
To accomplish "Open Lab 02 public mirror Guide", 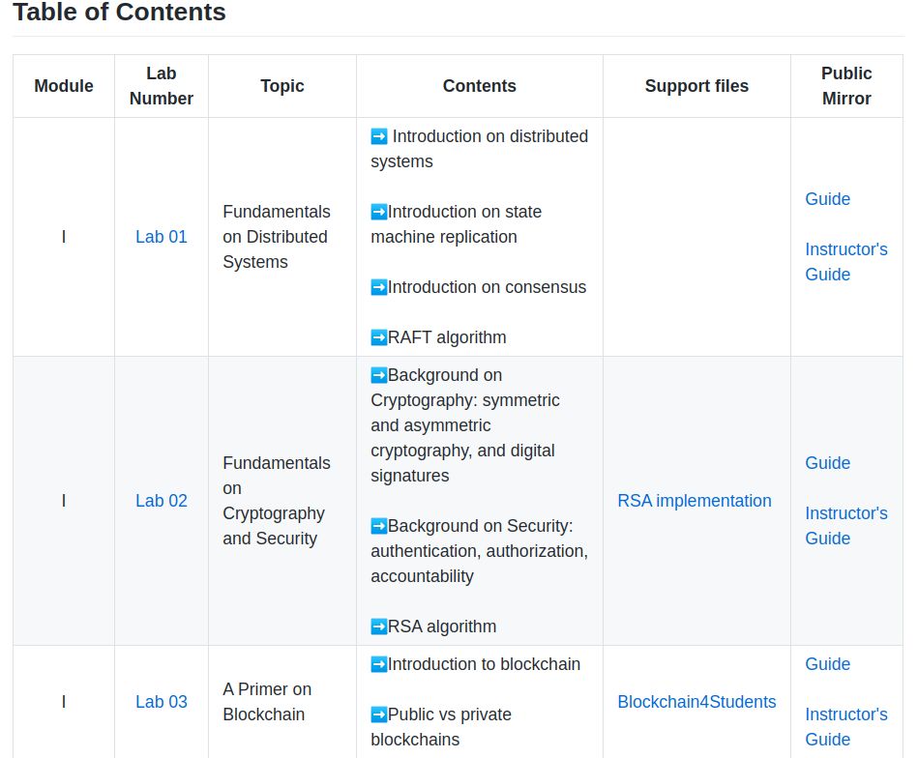I will pos(827,463).
